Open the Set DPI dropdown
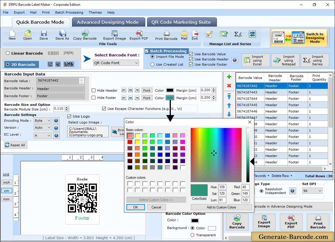This screenshot has width=335, height=242. click(x=312, y=191)
